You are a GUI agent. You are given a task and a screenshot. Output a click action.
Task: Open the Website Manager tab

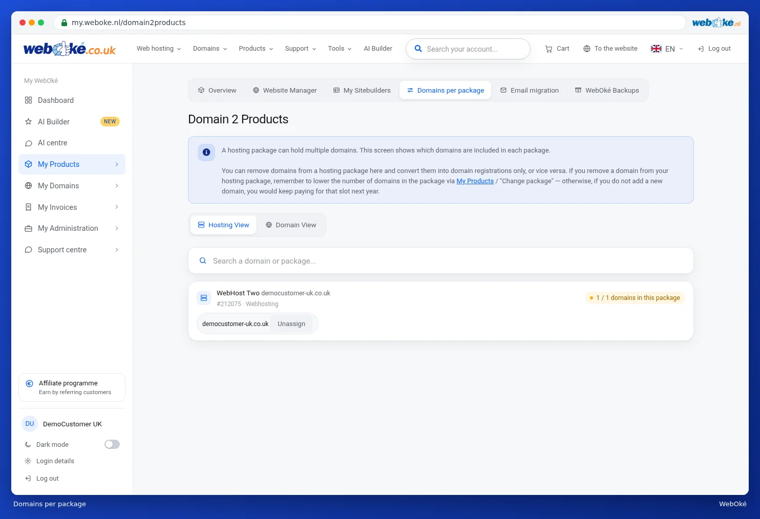285,90
